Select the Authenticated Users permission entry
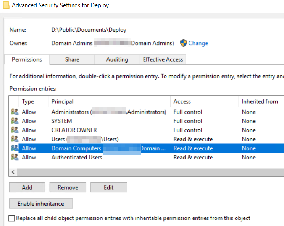Image resolution: width=284 pixels, height=226 pixels. tap(77, 157)
